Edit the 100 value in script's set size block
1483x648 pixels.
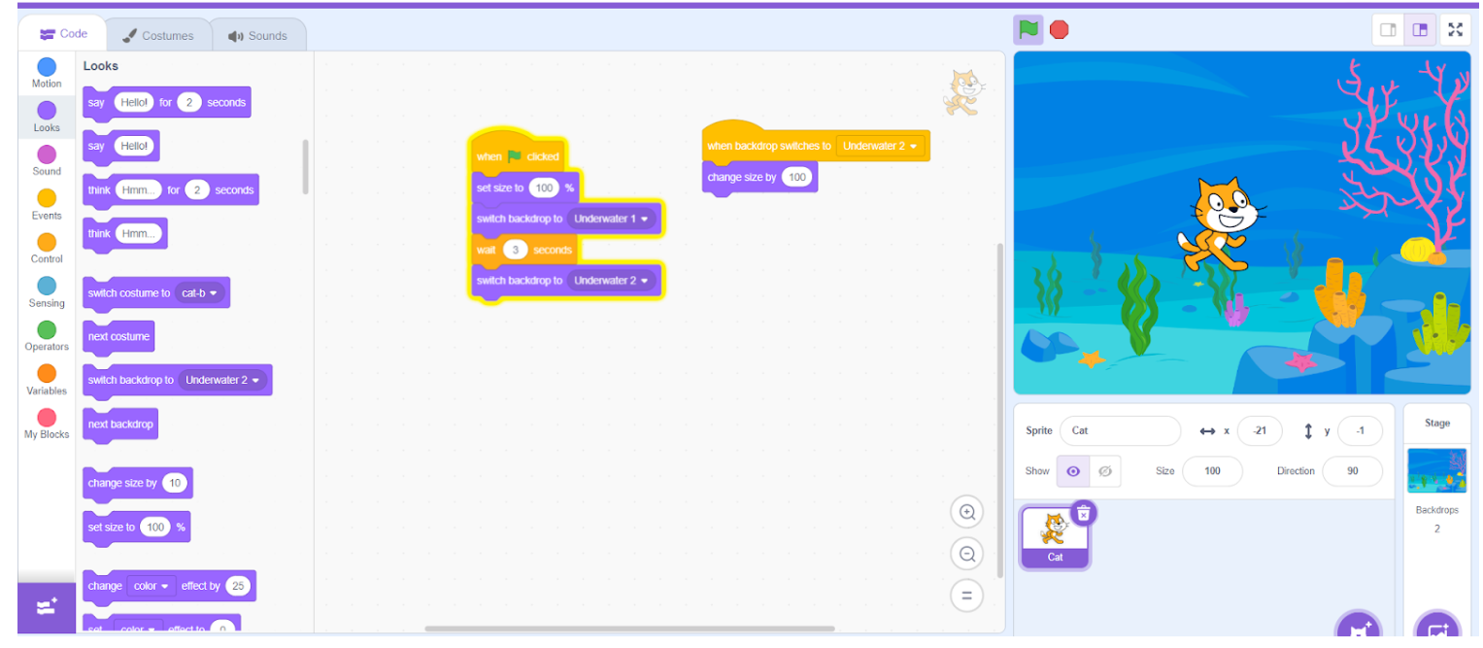544,188
